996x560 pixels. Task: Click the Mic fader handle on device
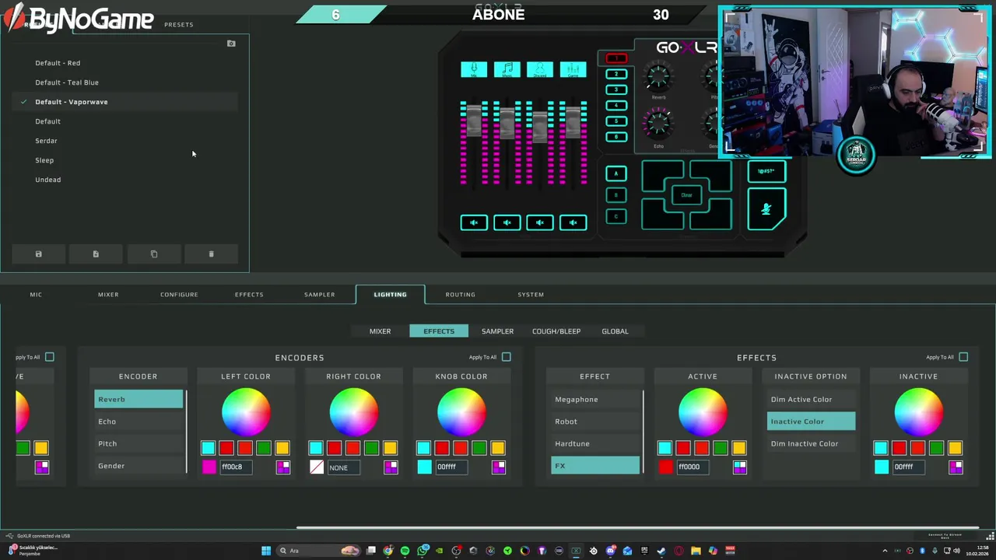click(x=474, y=122)
